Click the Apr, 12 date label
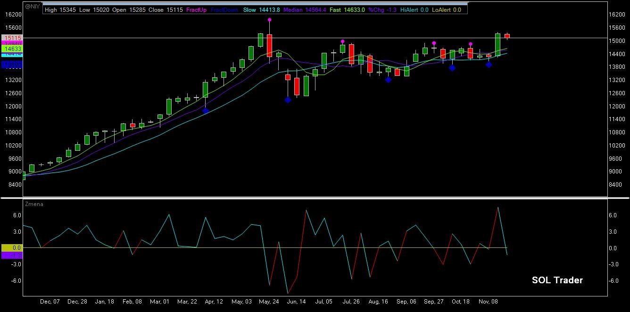The image size is (630, 312). (x=215, y=302)
